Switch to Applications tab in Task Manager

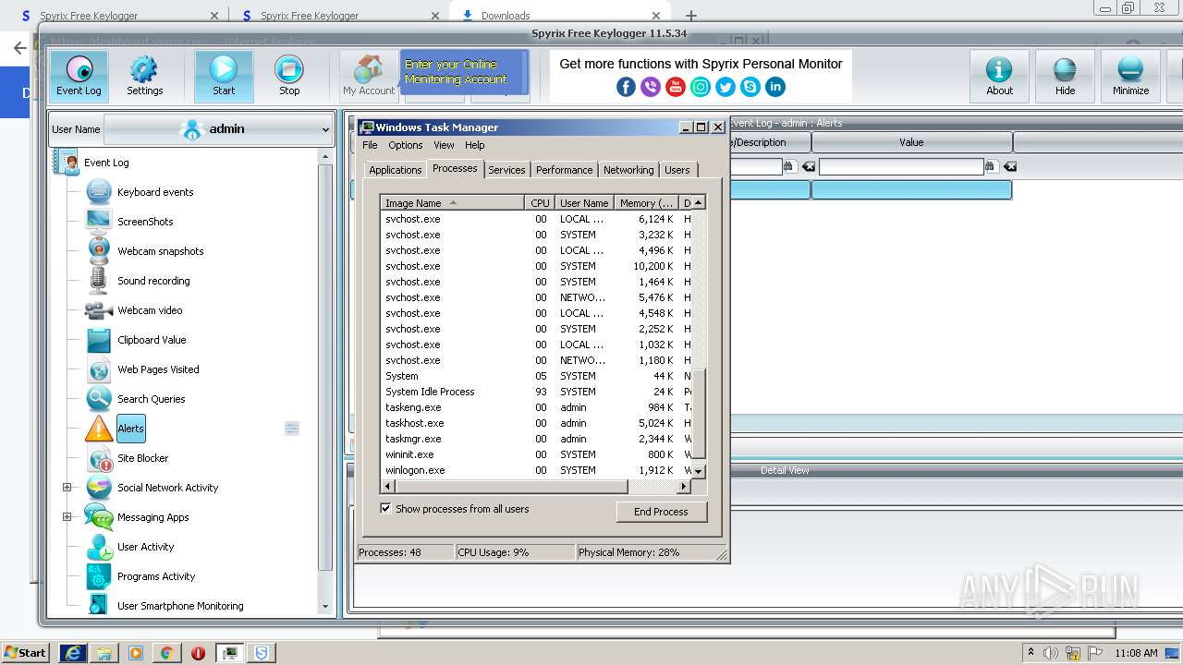tap(395, 170)
